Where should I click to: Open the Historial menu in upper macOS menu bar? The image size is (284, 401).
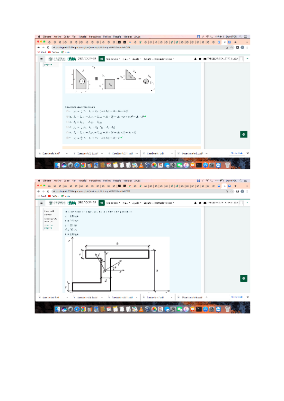[x=82, y=36]
